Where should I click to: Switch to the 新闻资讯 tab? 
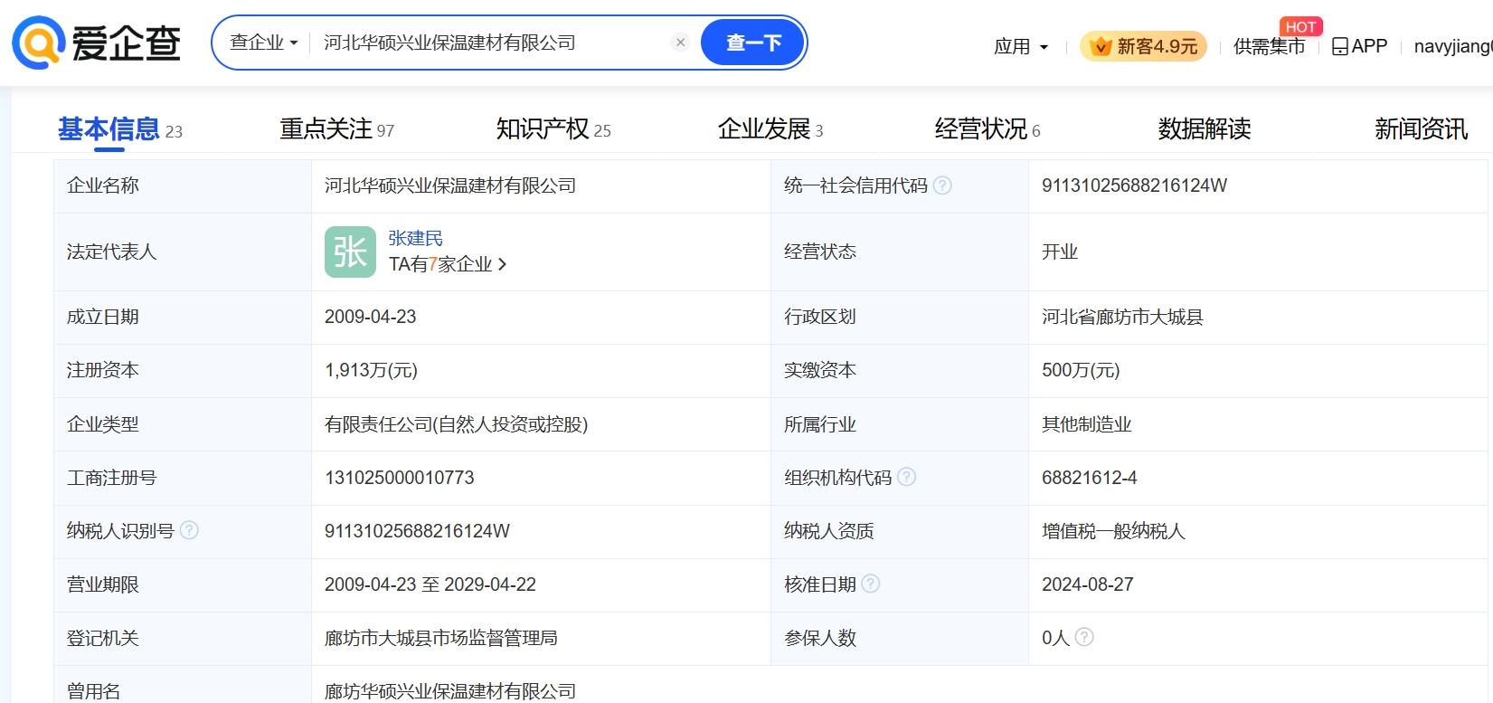(1422, 129)
